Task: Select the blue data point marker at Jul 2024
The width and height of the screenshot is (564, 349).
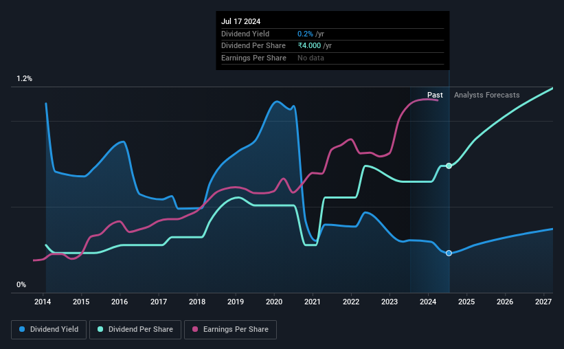Action: point(449,254)
